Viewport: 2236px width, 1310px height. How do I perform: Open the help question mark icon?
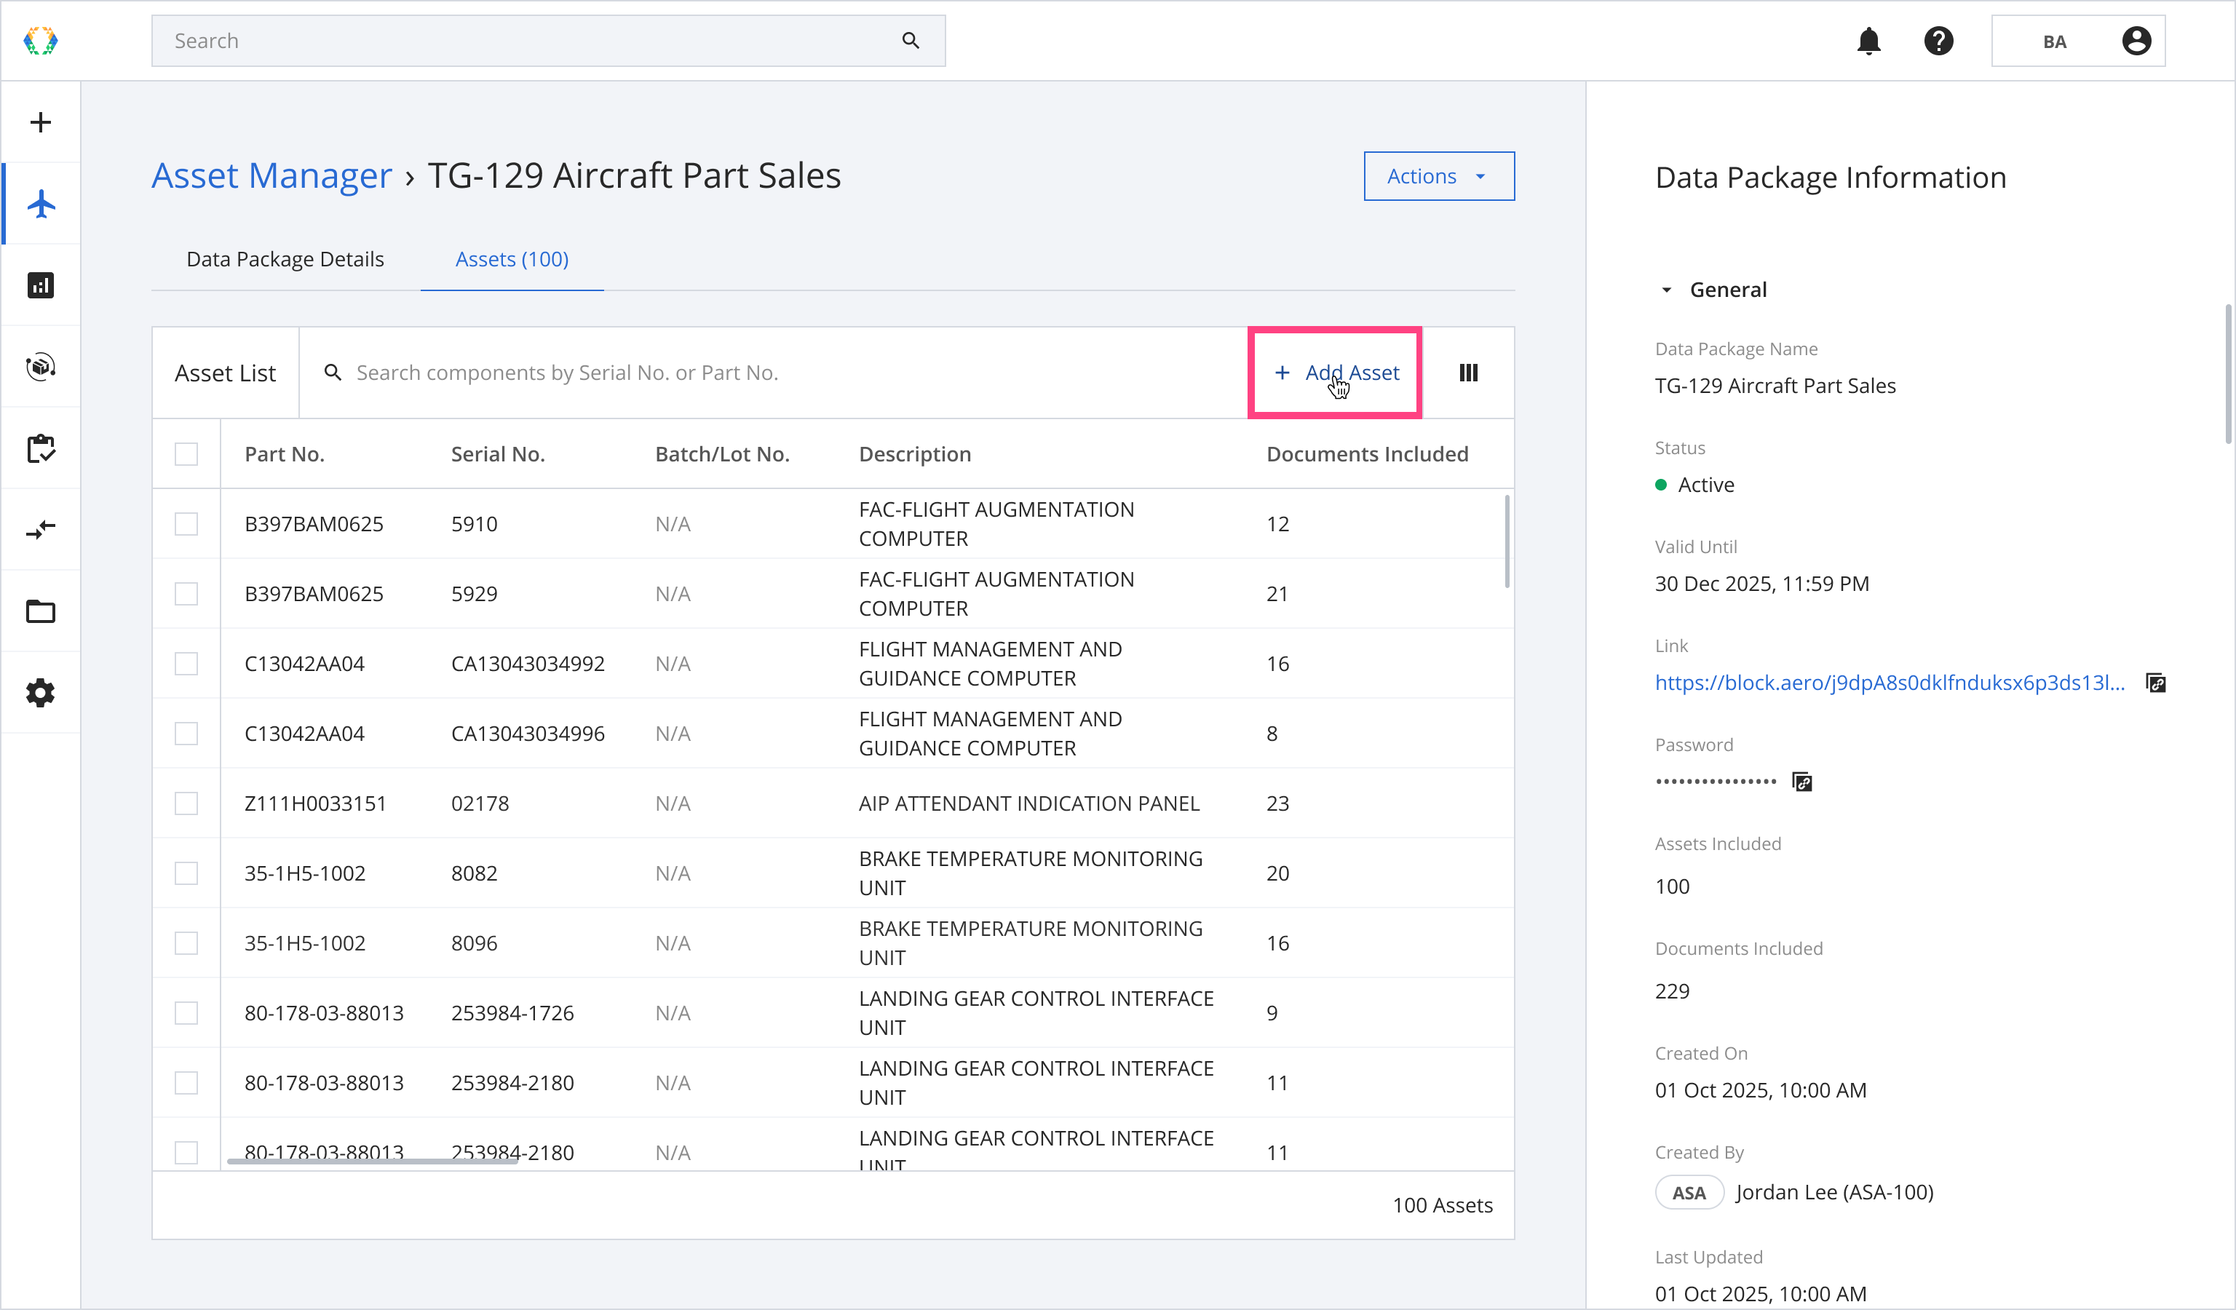[x=1938, y=41]
